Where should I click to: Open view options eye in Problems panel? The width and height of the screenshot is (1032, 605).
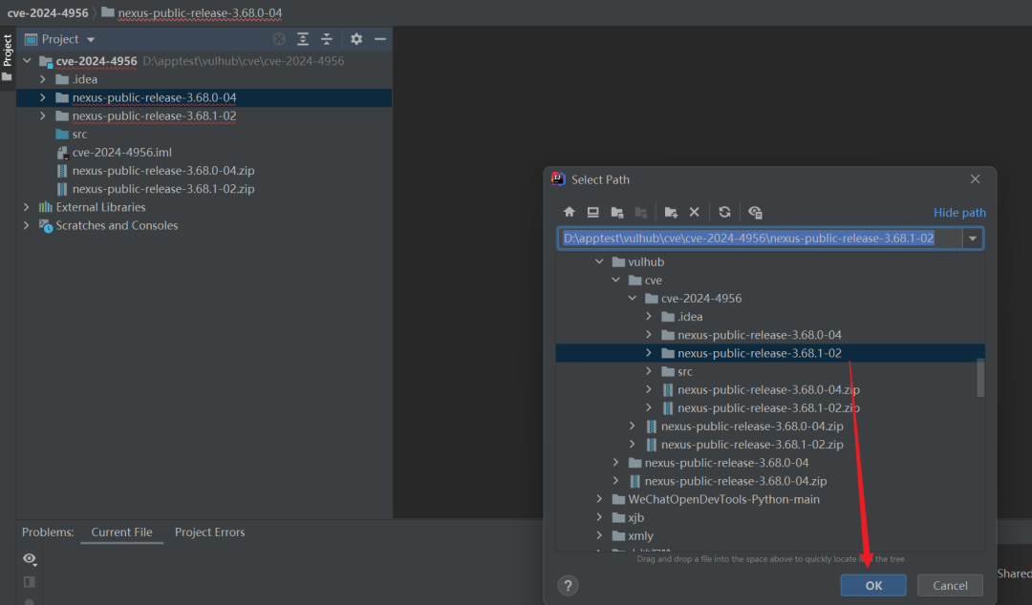click(30, 559)
